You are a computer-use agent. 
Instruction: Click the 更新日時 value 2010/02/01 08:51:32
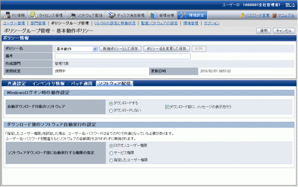coord(215,71)
